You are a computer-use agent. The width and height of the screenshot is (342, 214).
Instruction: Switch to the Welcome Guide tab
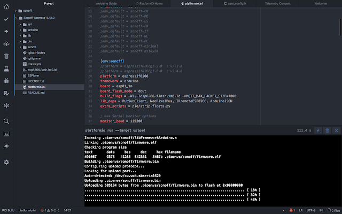106,4
